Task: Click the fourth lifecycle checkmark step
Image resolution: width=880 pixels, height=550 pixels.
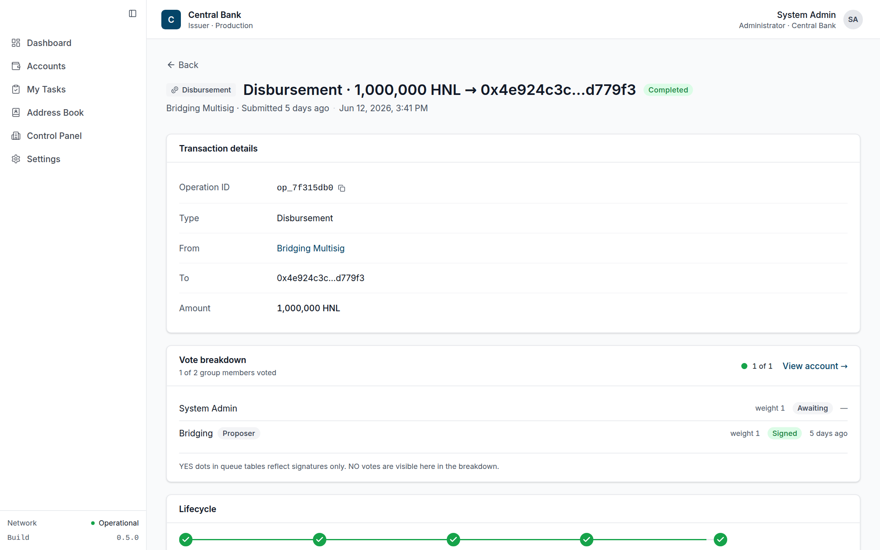Action: 587,539
